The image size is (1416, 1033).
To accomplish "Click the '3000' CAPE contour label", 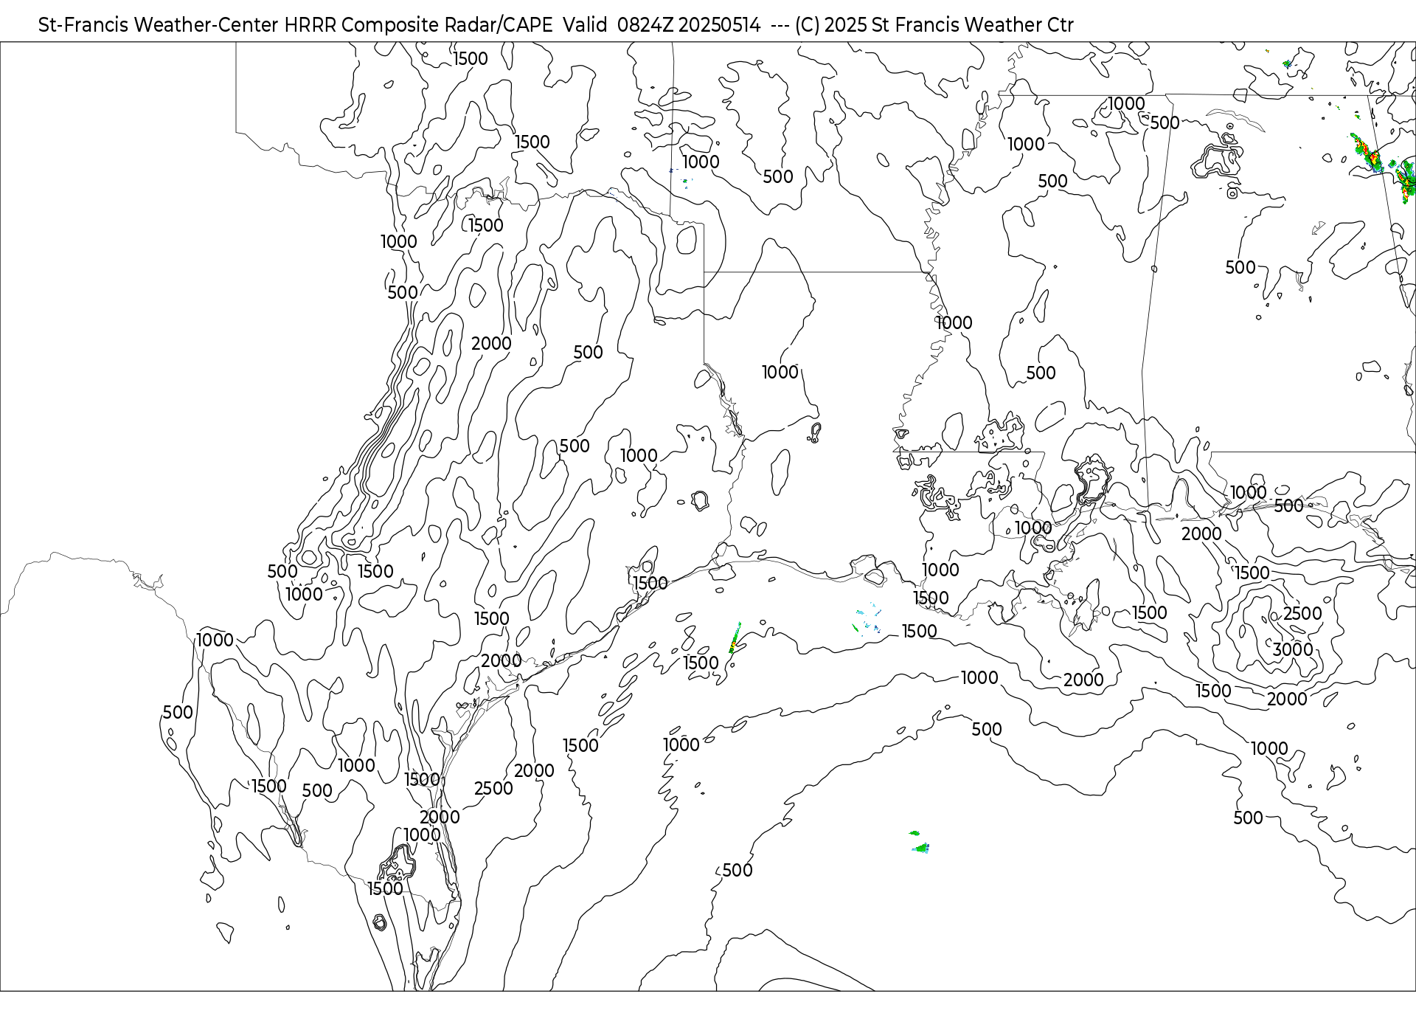I will click(1293, 649).
